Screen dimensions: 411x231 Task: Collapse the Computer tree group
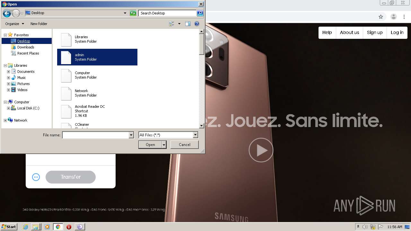tap(5, 102)
